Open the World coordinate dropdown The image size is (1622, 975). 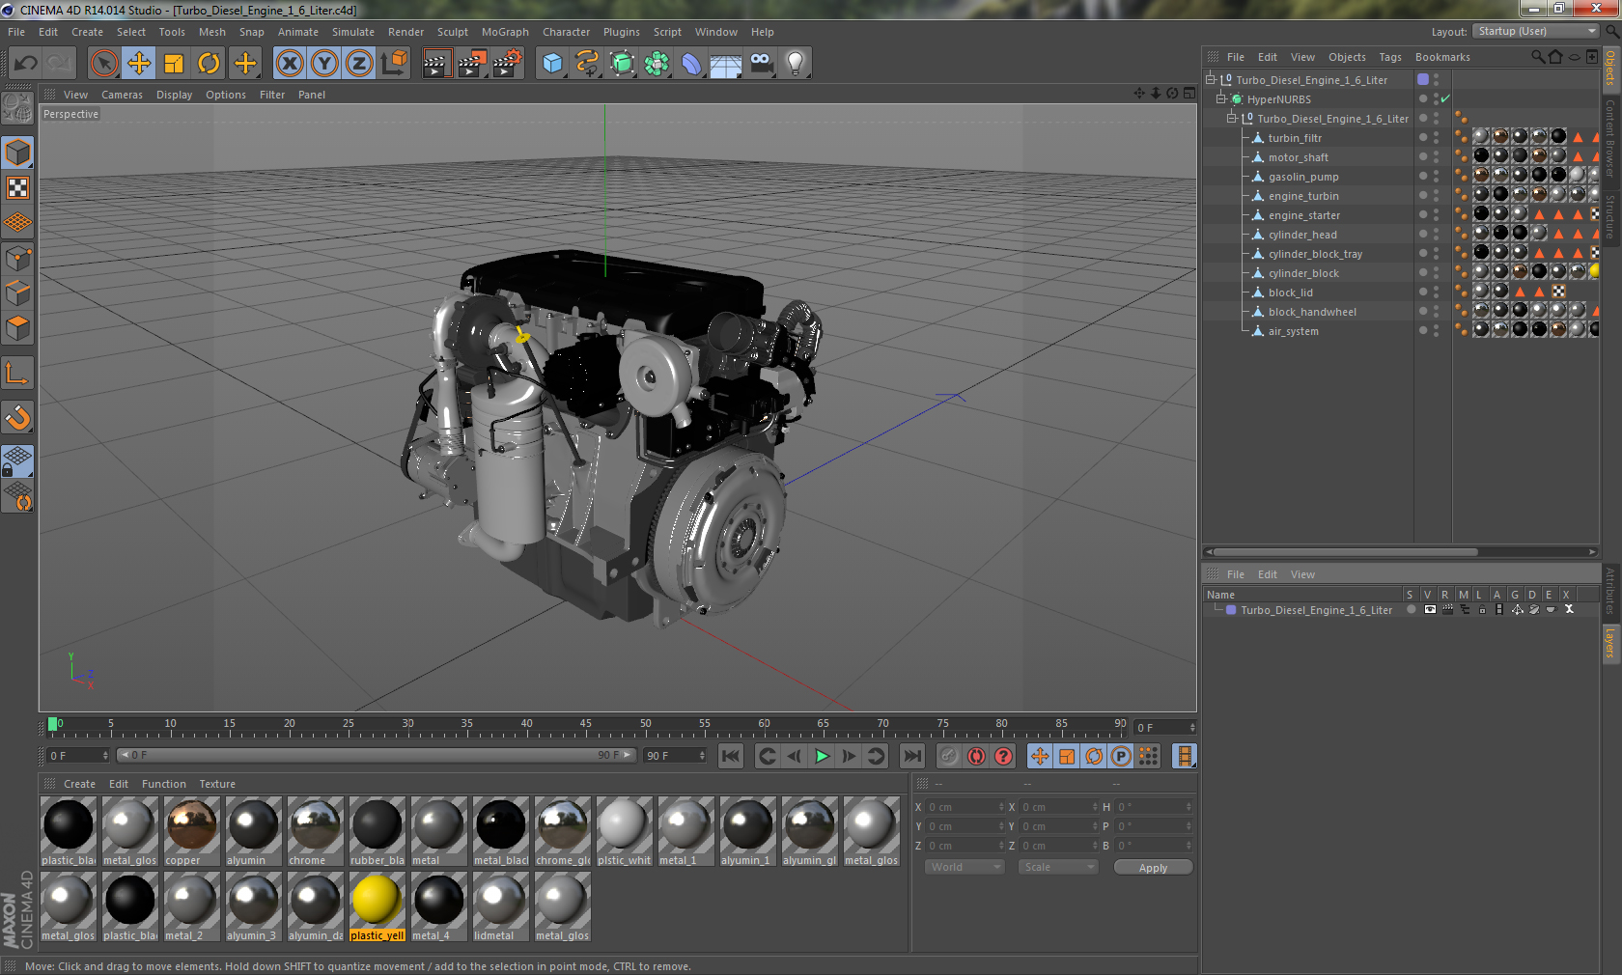click(965, 867)
